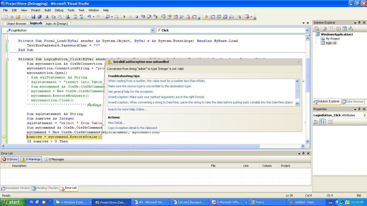Click the Undo arrow icon
This screenshot has width=367, height=206.
click(89, 17)
